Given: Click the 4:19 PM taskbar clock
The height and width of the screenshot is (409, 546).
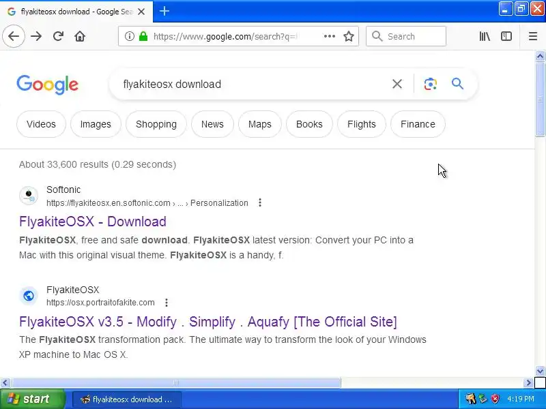Looking at the screenshot, I should pos(521,399).
